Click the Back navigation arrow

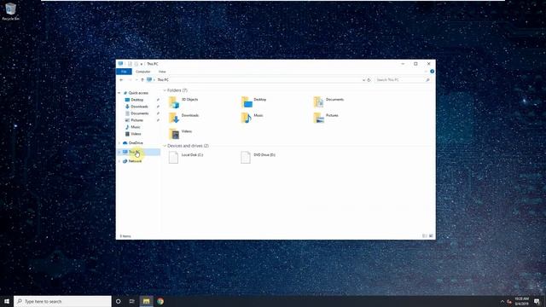click(x=121, y=79)
